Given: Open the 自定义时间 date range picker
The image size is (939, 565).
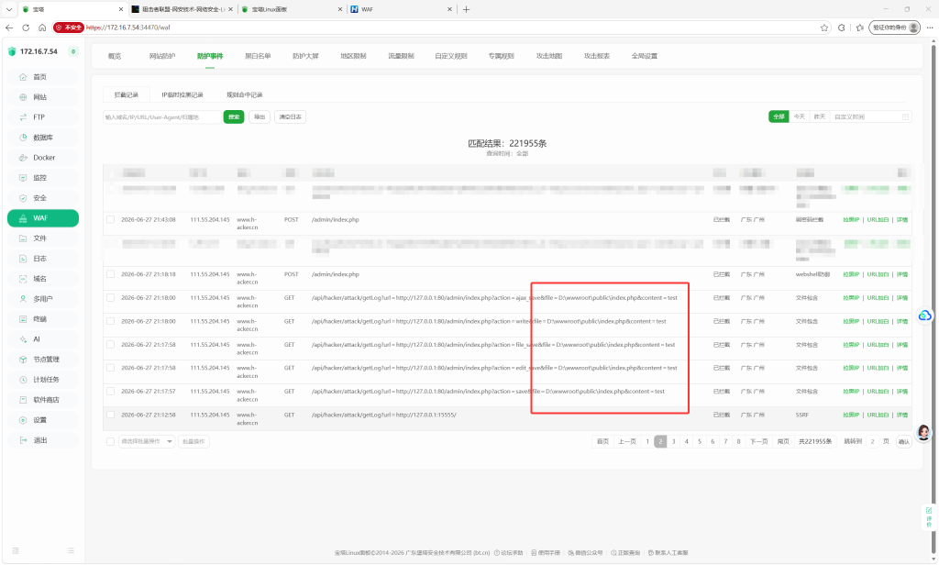Looking at the screenshot, I should (x=871, y=116).
